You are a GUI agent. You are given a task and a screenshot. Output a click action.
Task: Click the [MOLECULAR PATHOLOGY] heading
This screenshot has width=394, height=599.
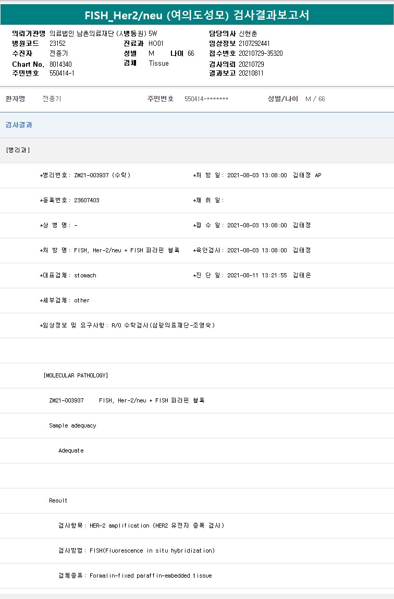(x=76, y=375)
